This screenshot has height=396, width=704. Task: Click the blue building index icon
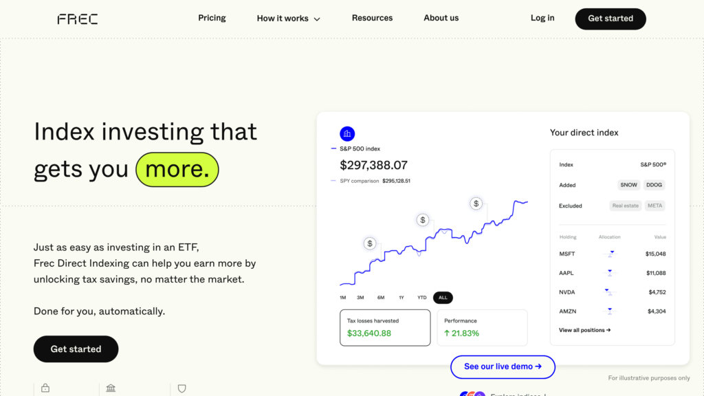(347, 133)
